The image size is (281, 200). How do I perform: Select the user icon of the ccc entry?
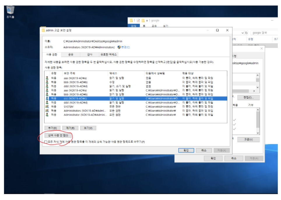point(47,99)
